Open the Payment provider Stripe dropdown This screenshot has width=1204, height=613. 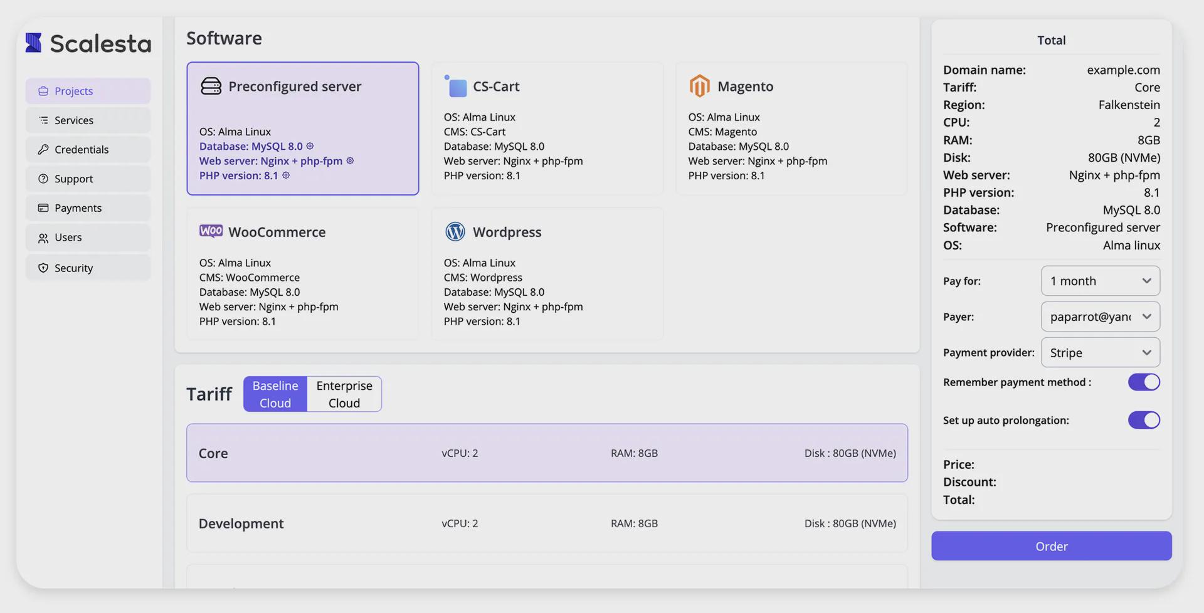coord(1100,352)
